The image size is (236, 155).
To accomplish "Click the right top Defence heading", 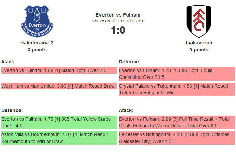I will (129, 62).
